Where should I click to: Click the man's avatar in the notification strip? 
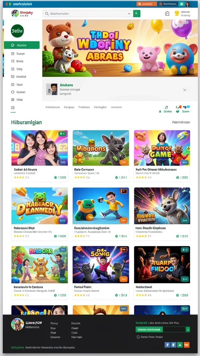pos(52,89)
